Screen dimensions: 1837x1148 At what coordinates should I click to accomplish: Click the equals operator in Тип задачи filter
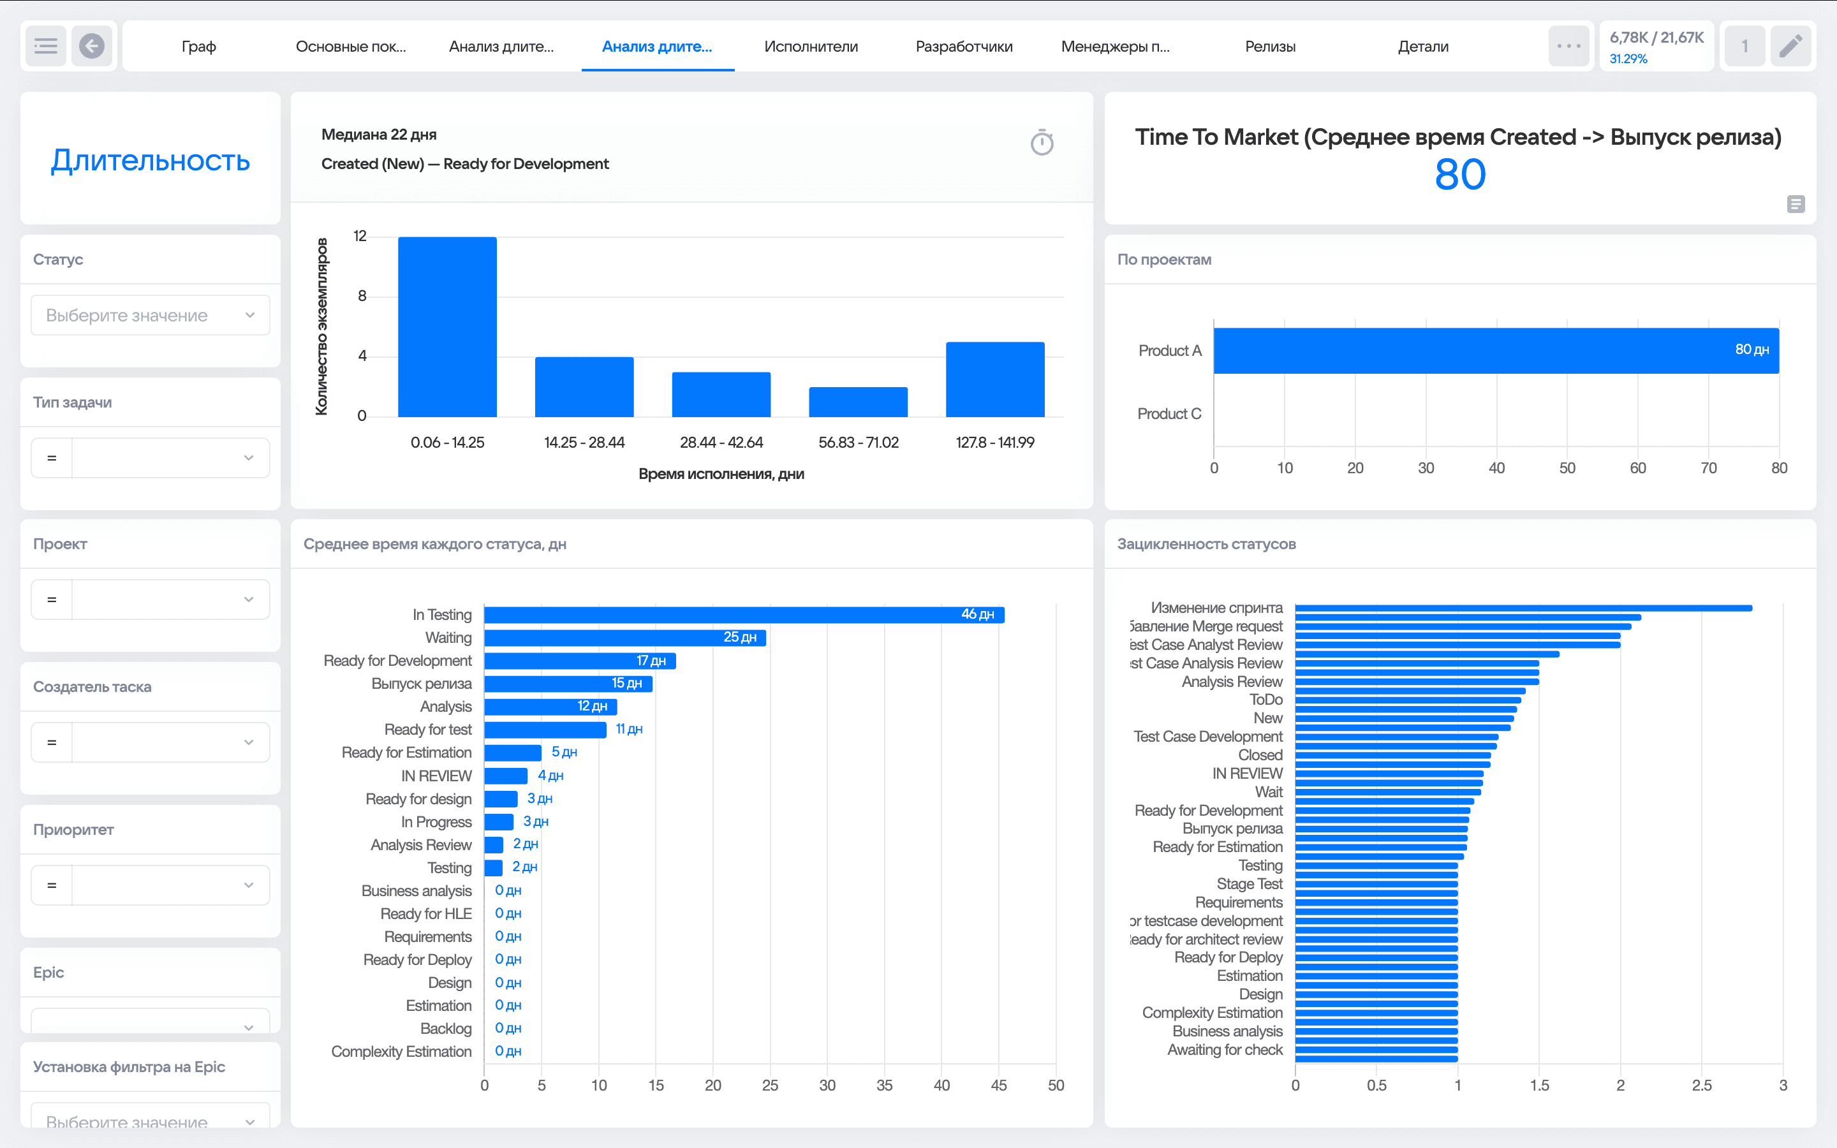(52, 458)
